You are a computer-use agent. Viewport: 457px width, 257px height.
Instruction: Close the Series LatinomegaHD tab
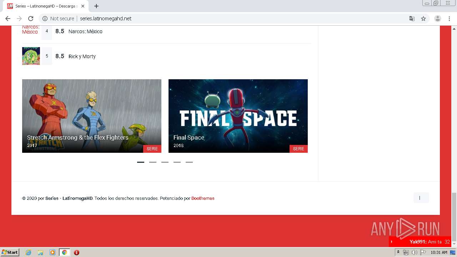click(x=83, y=6)
